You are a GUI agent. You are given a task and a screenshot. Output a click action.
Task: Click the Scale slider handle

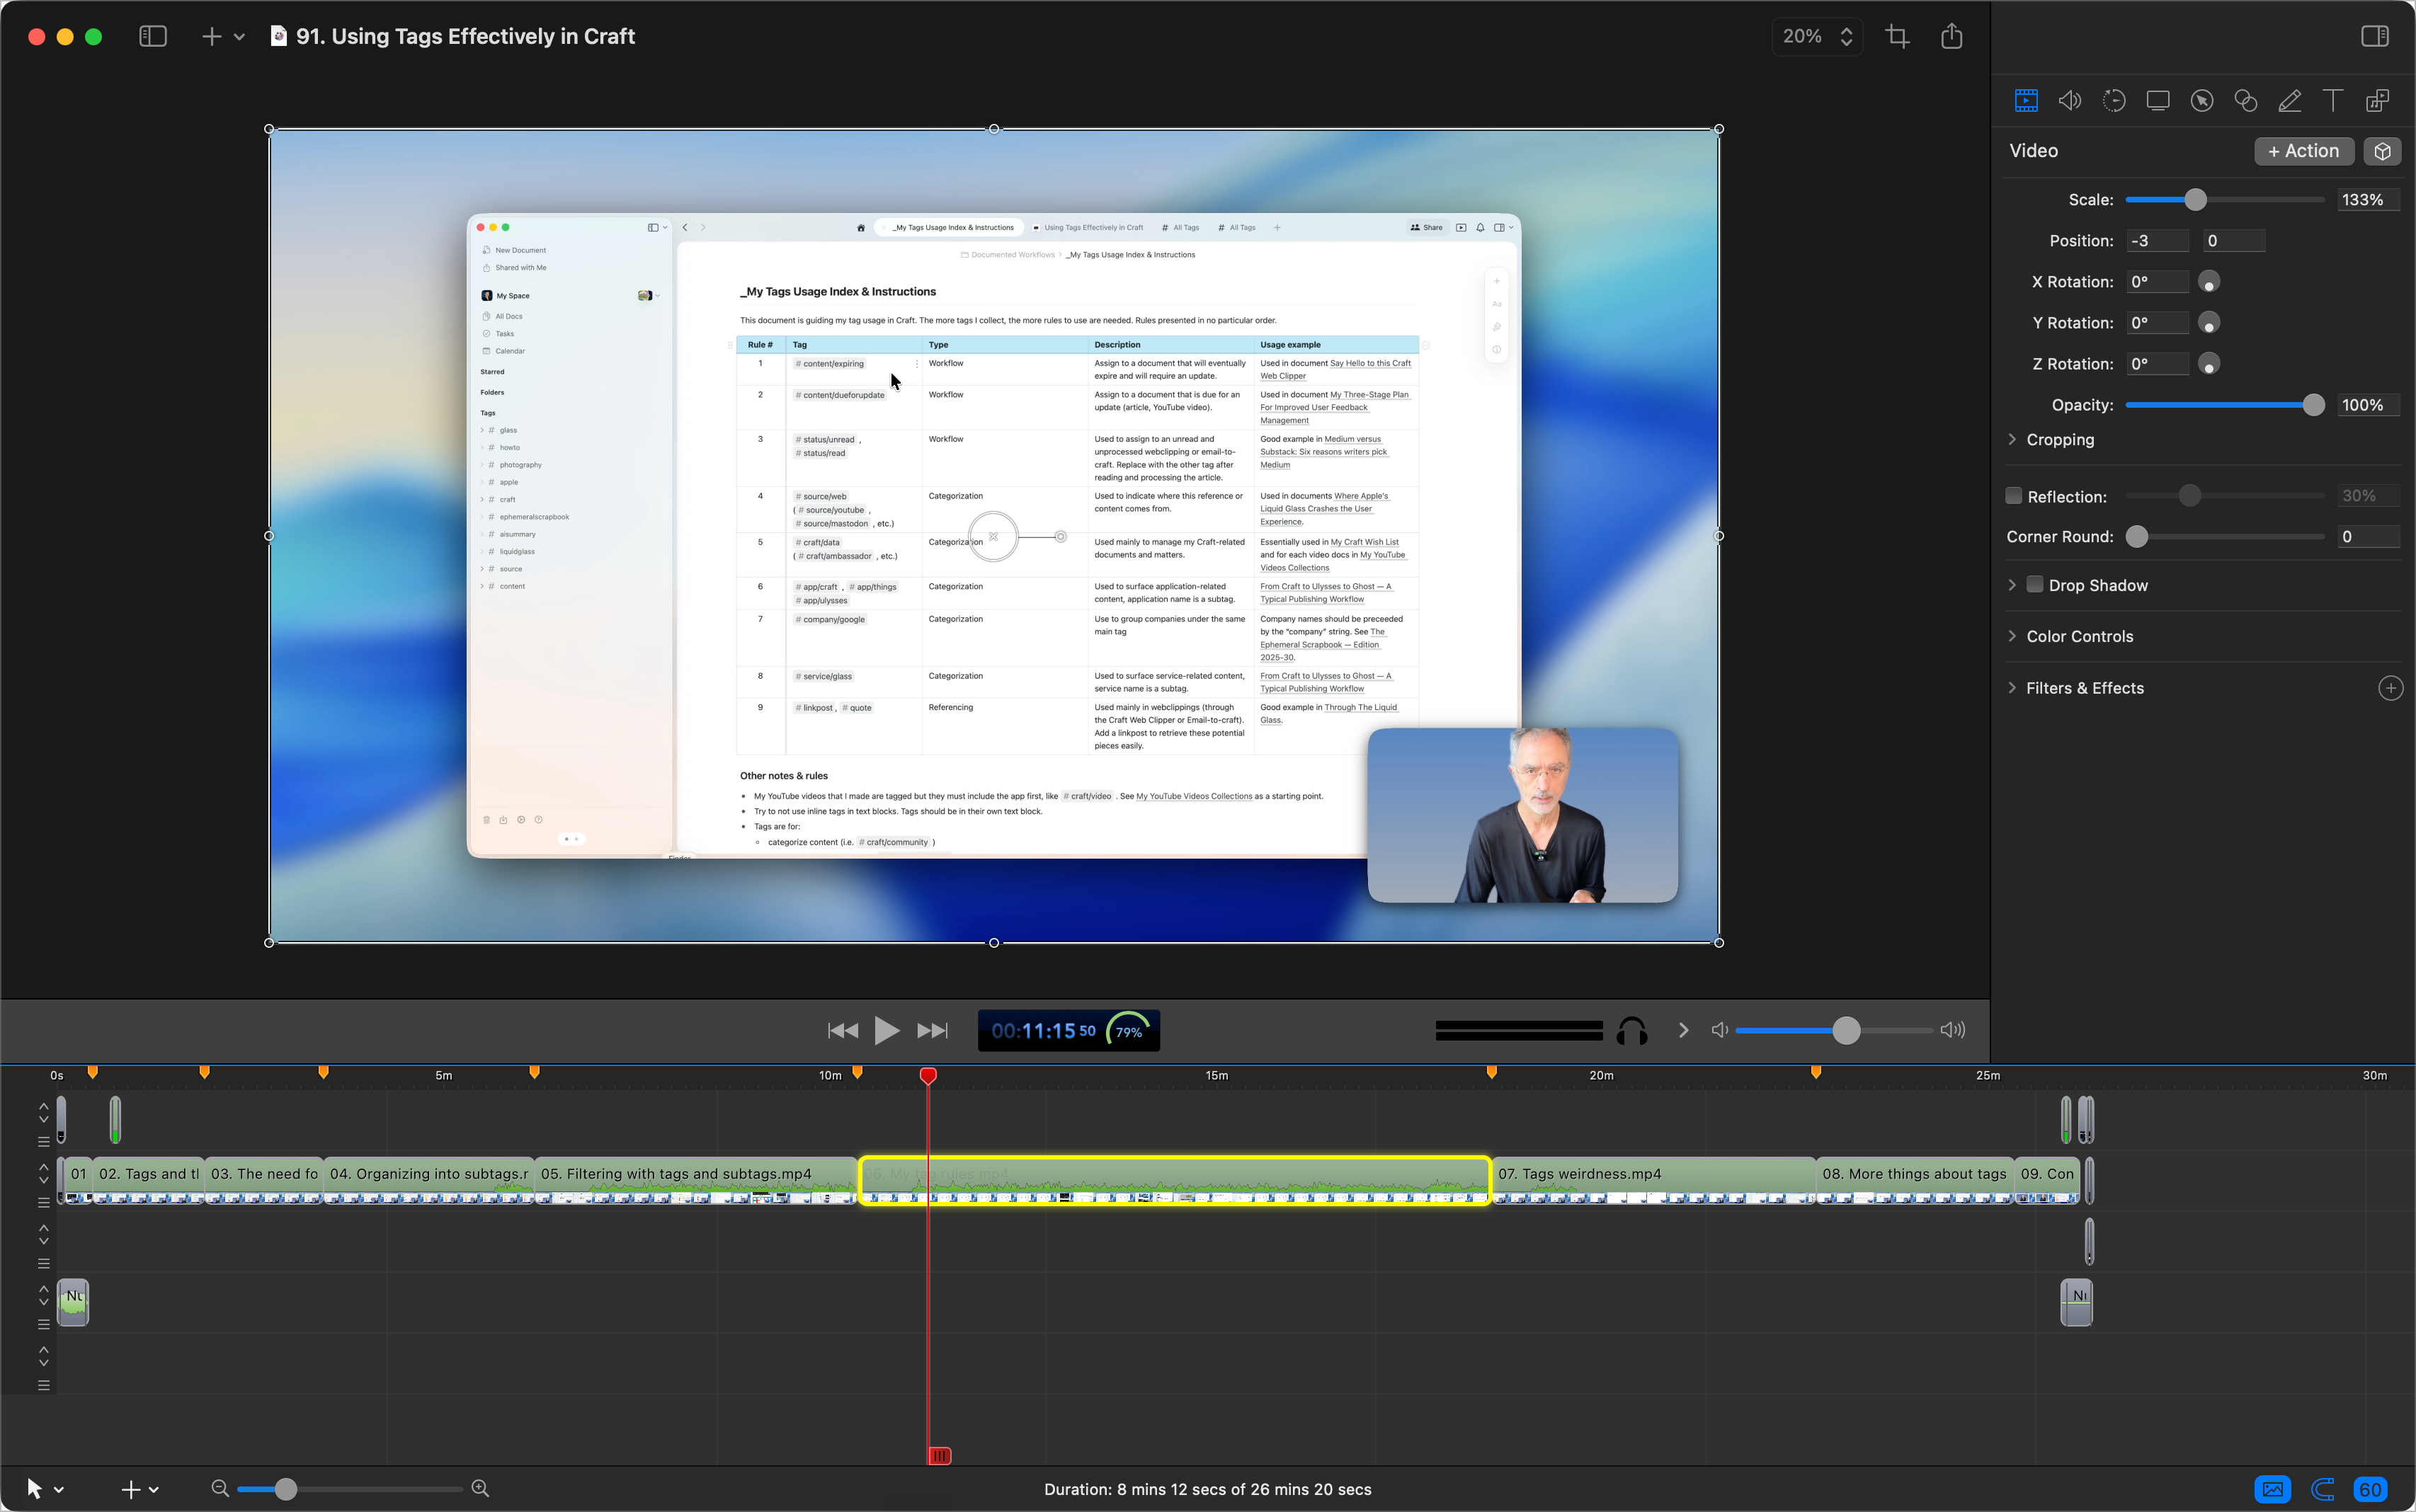pyautogui.click(x=2195, y=200)
